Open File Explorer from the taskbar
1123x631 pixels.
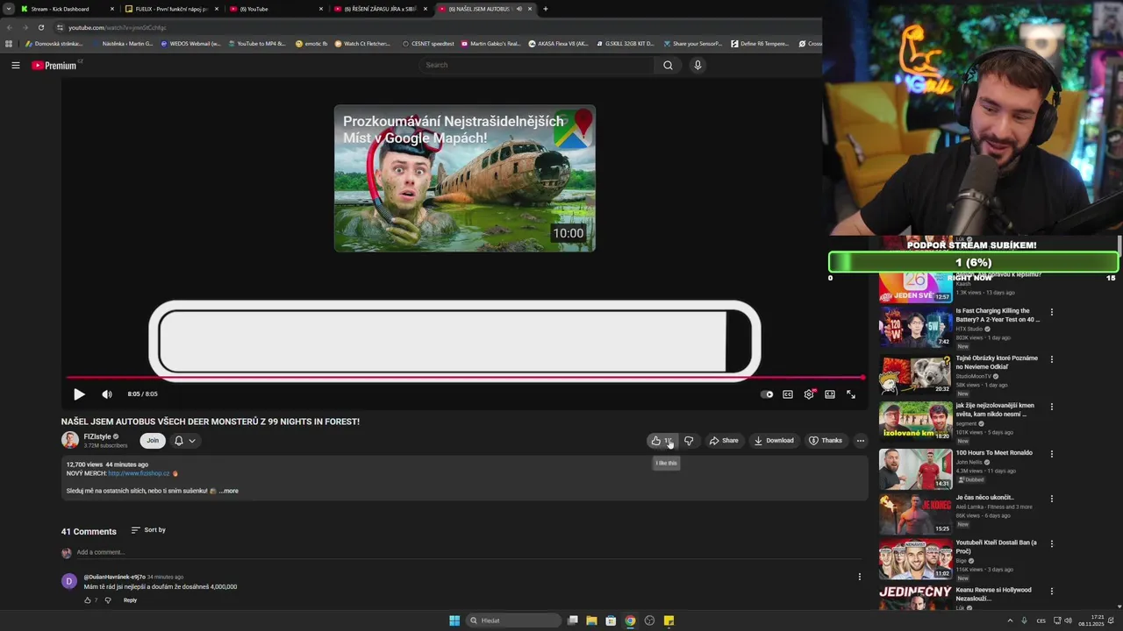[x=591, y=620]
